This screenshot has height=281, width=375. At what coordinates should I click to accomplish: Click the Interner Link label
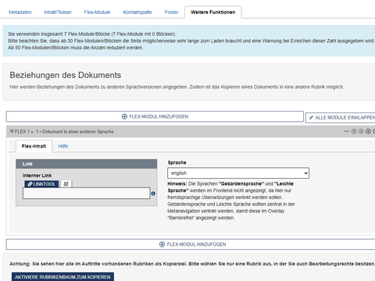(x=37, y=176)
